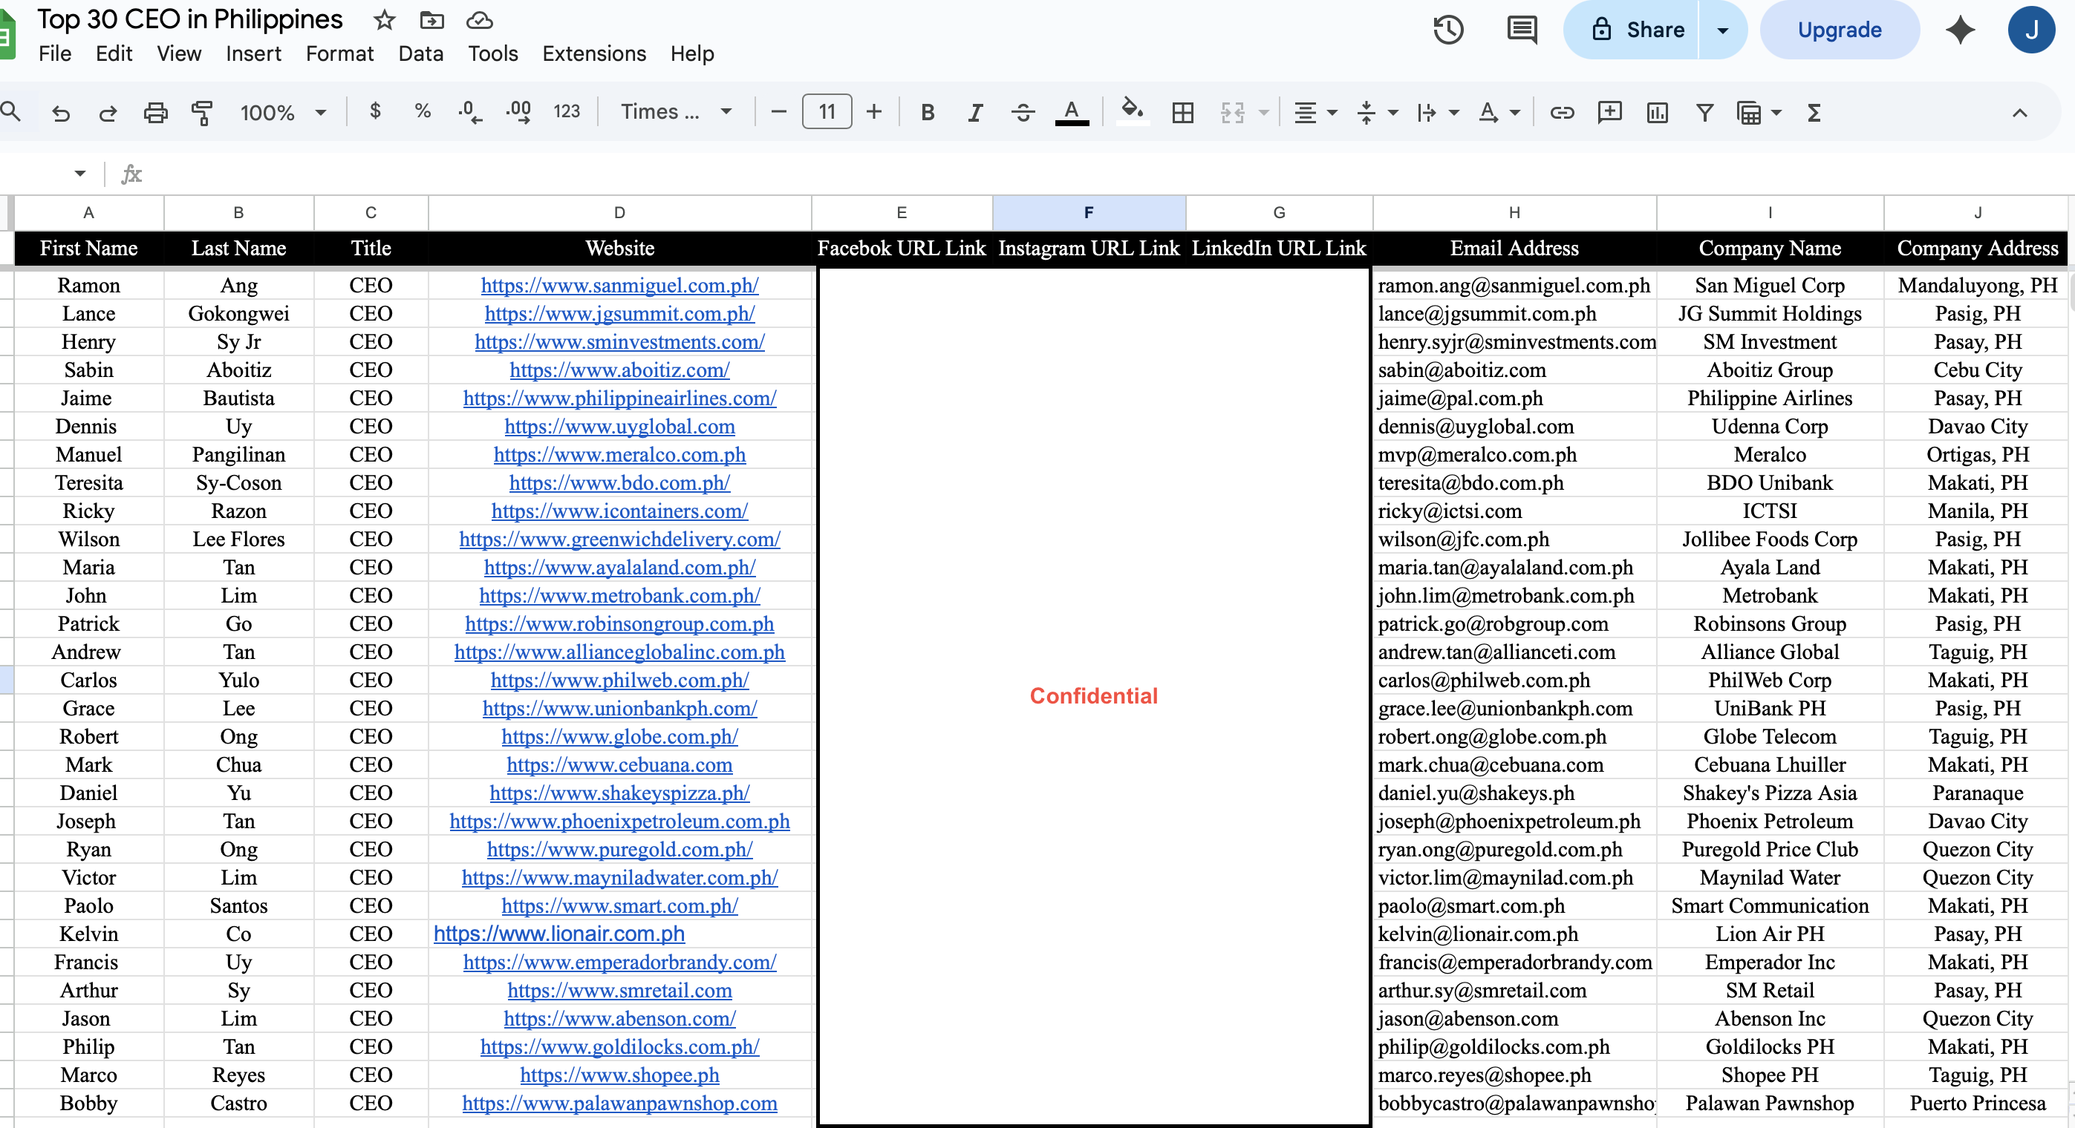This screenshot has height=1128, width=2075.
Task: Open the comments panel icon
Action: [x=1521, y=30]
